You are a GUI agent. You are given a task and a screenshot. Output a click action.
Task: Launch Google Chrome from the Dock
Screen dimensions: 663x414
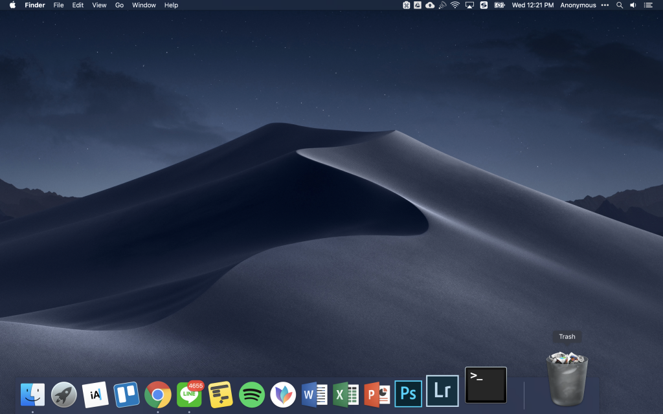point(158,395)
